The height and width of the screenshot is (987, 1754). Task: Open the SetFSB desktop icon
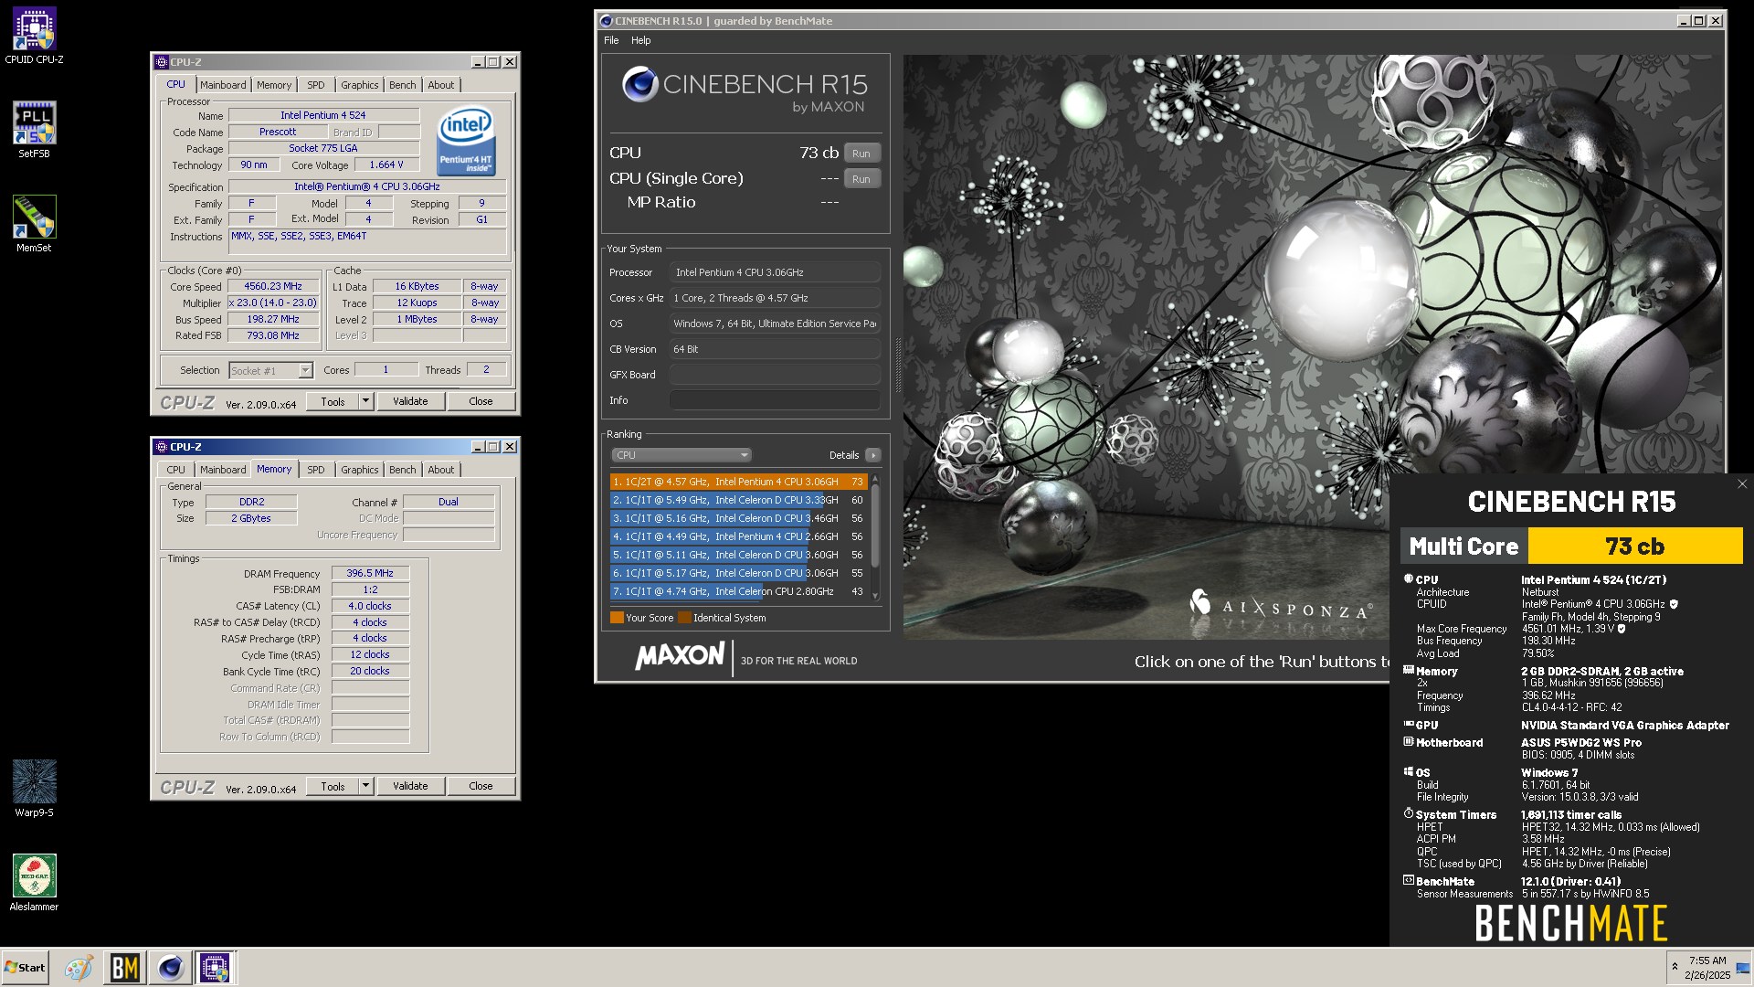click(34, 130)
